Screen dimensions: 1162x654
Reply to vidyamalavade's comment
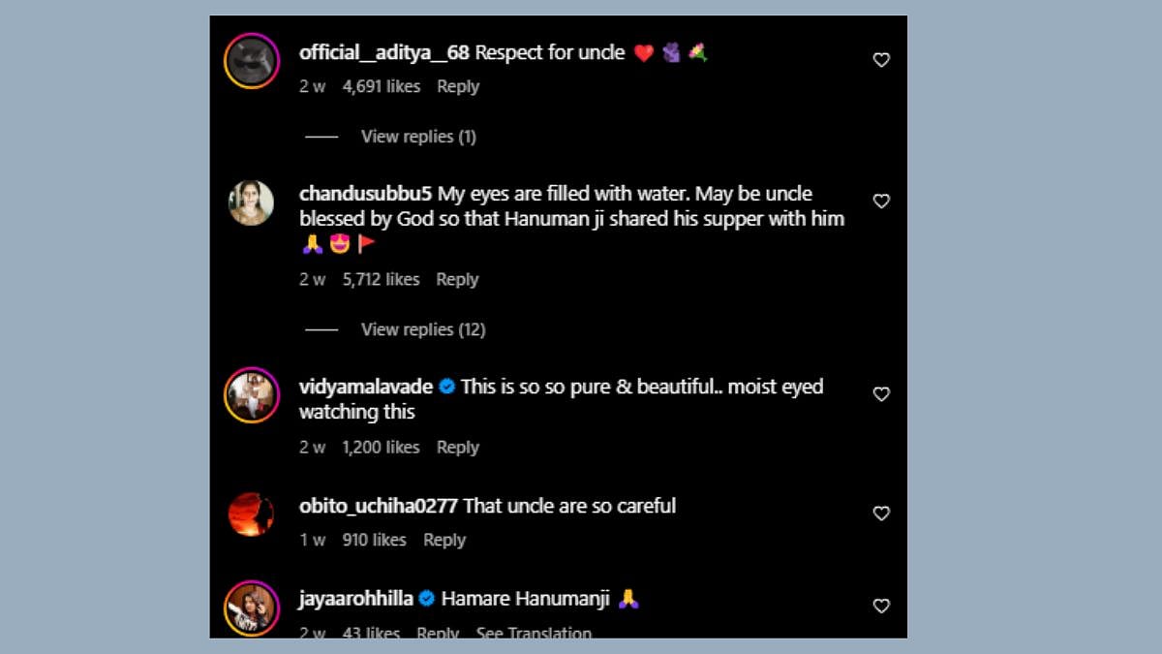(458, 447)
